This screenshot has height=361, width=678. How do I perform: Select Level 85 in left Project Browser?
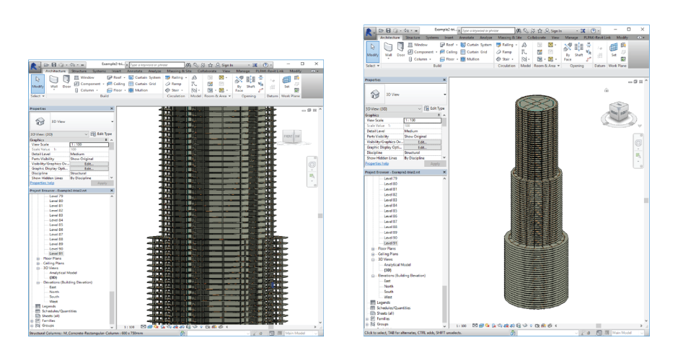[x=56, y=225]
